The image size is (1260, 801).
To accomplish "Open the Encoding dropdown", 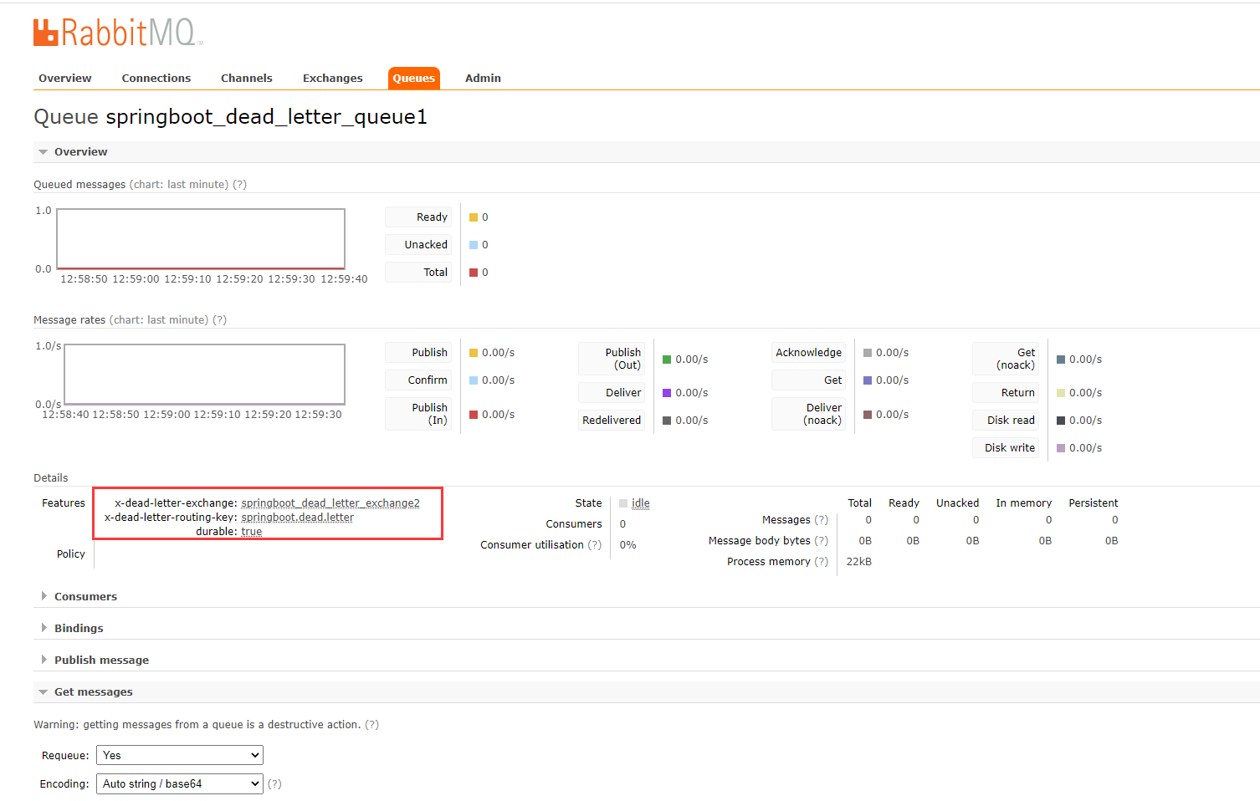I will pos(180,783).
